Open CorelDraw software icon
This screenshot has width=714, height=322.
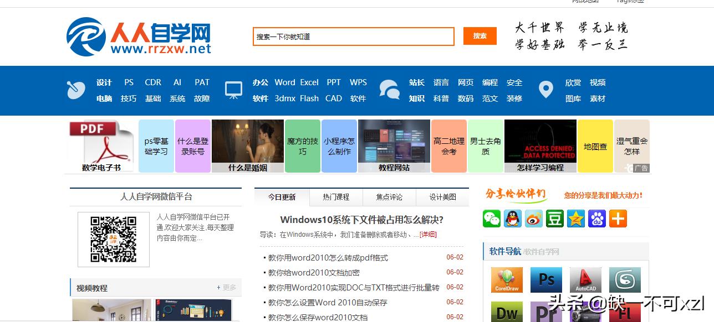(507, 280)
